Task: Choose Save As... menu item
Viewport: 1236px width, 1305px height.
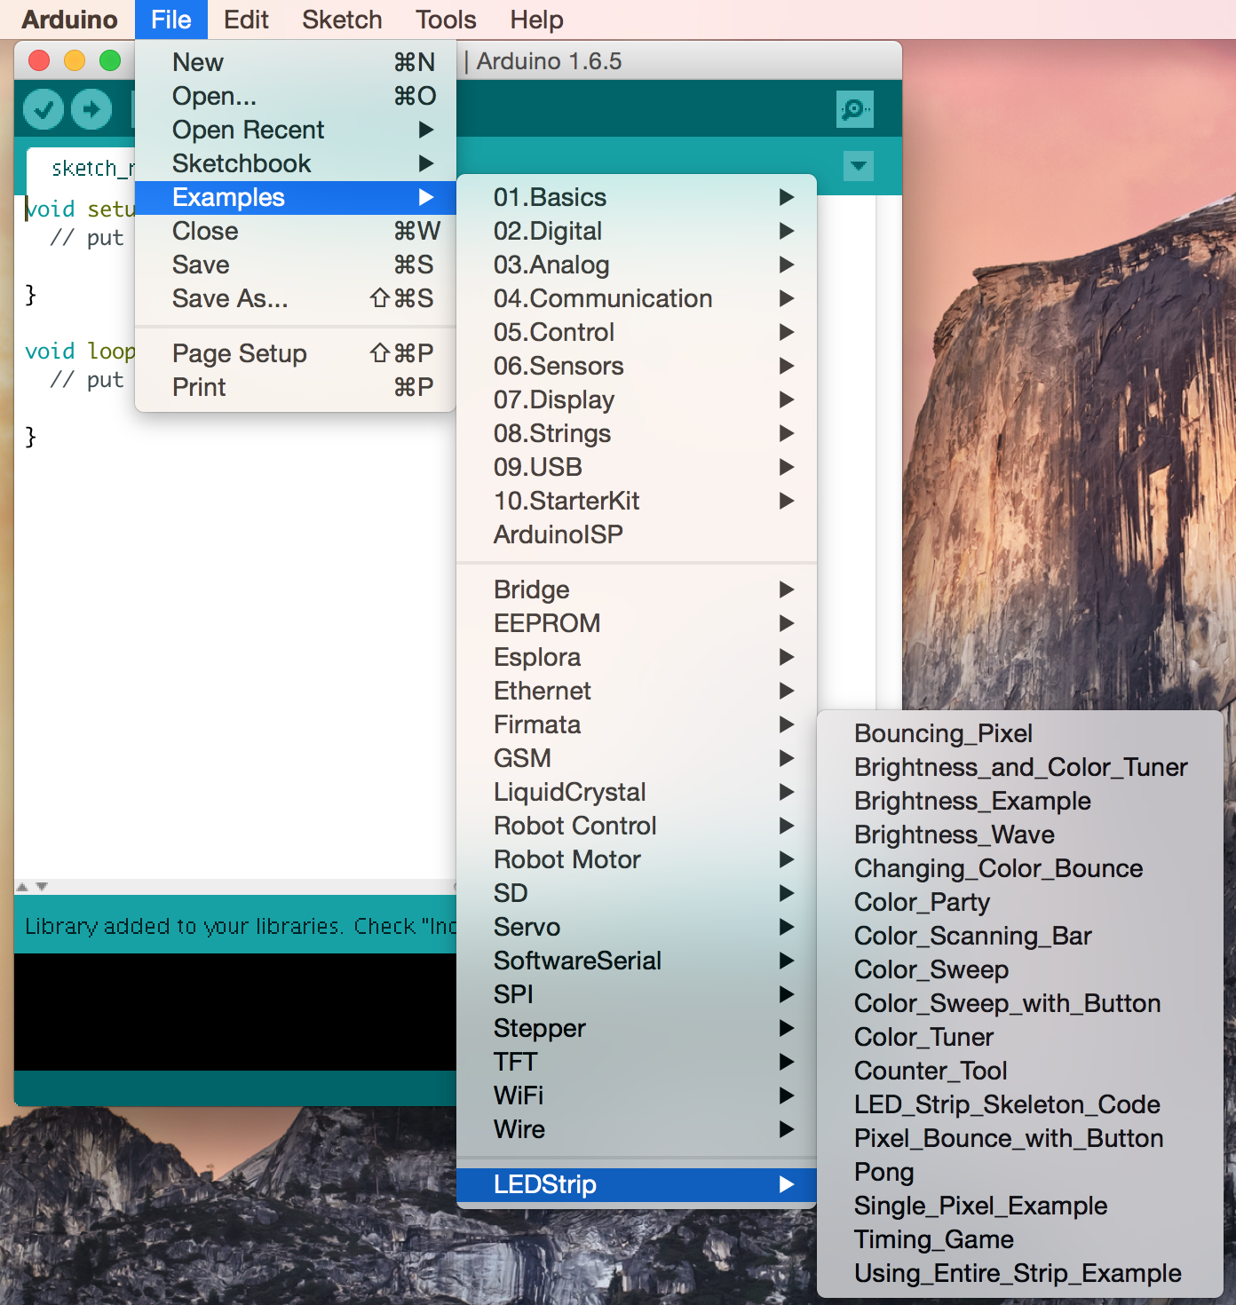Action: (296, 298)
